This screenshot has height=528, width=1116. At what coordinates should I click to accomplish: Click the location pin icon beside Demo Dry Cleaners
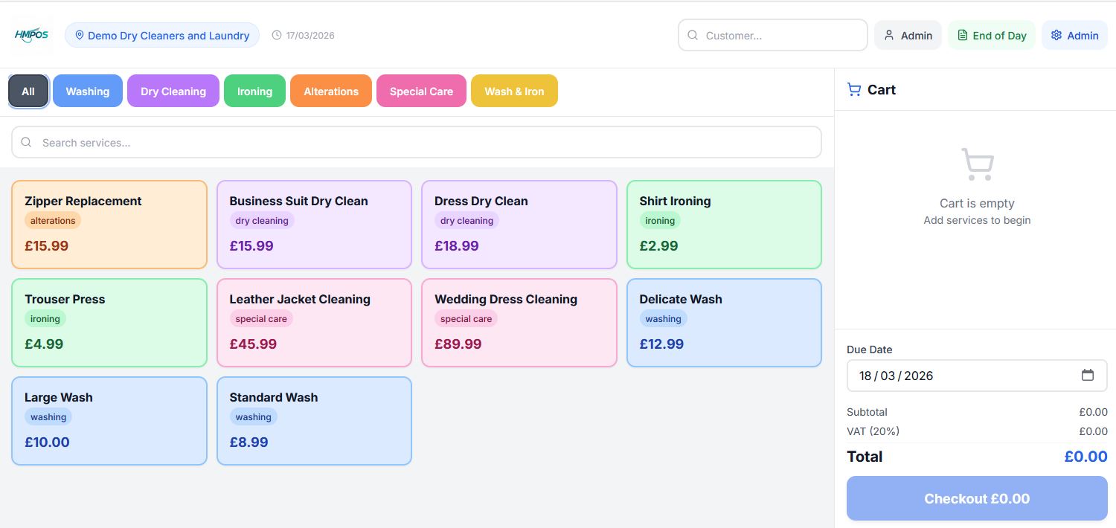click(x=80, y=35)
